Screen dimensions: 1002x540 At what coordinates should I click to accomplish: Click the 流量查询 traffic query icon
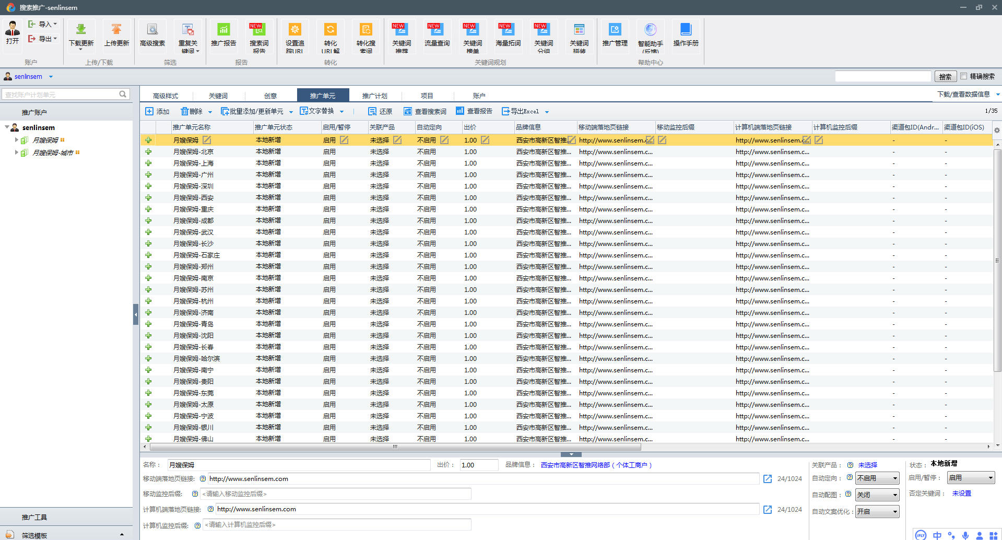(437, 30)
